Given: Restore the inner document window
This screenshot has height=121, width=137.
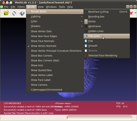Looking at the screenshot, I should [x=131, y=7].
